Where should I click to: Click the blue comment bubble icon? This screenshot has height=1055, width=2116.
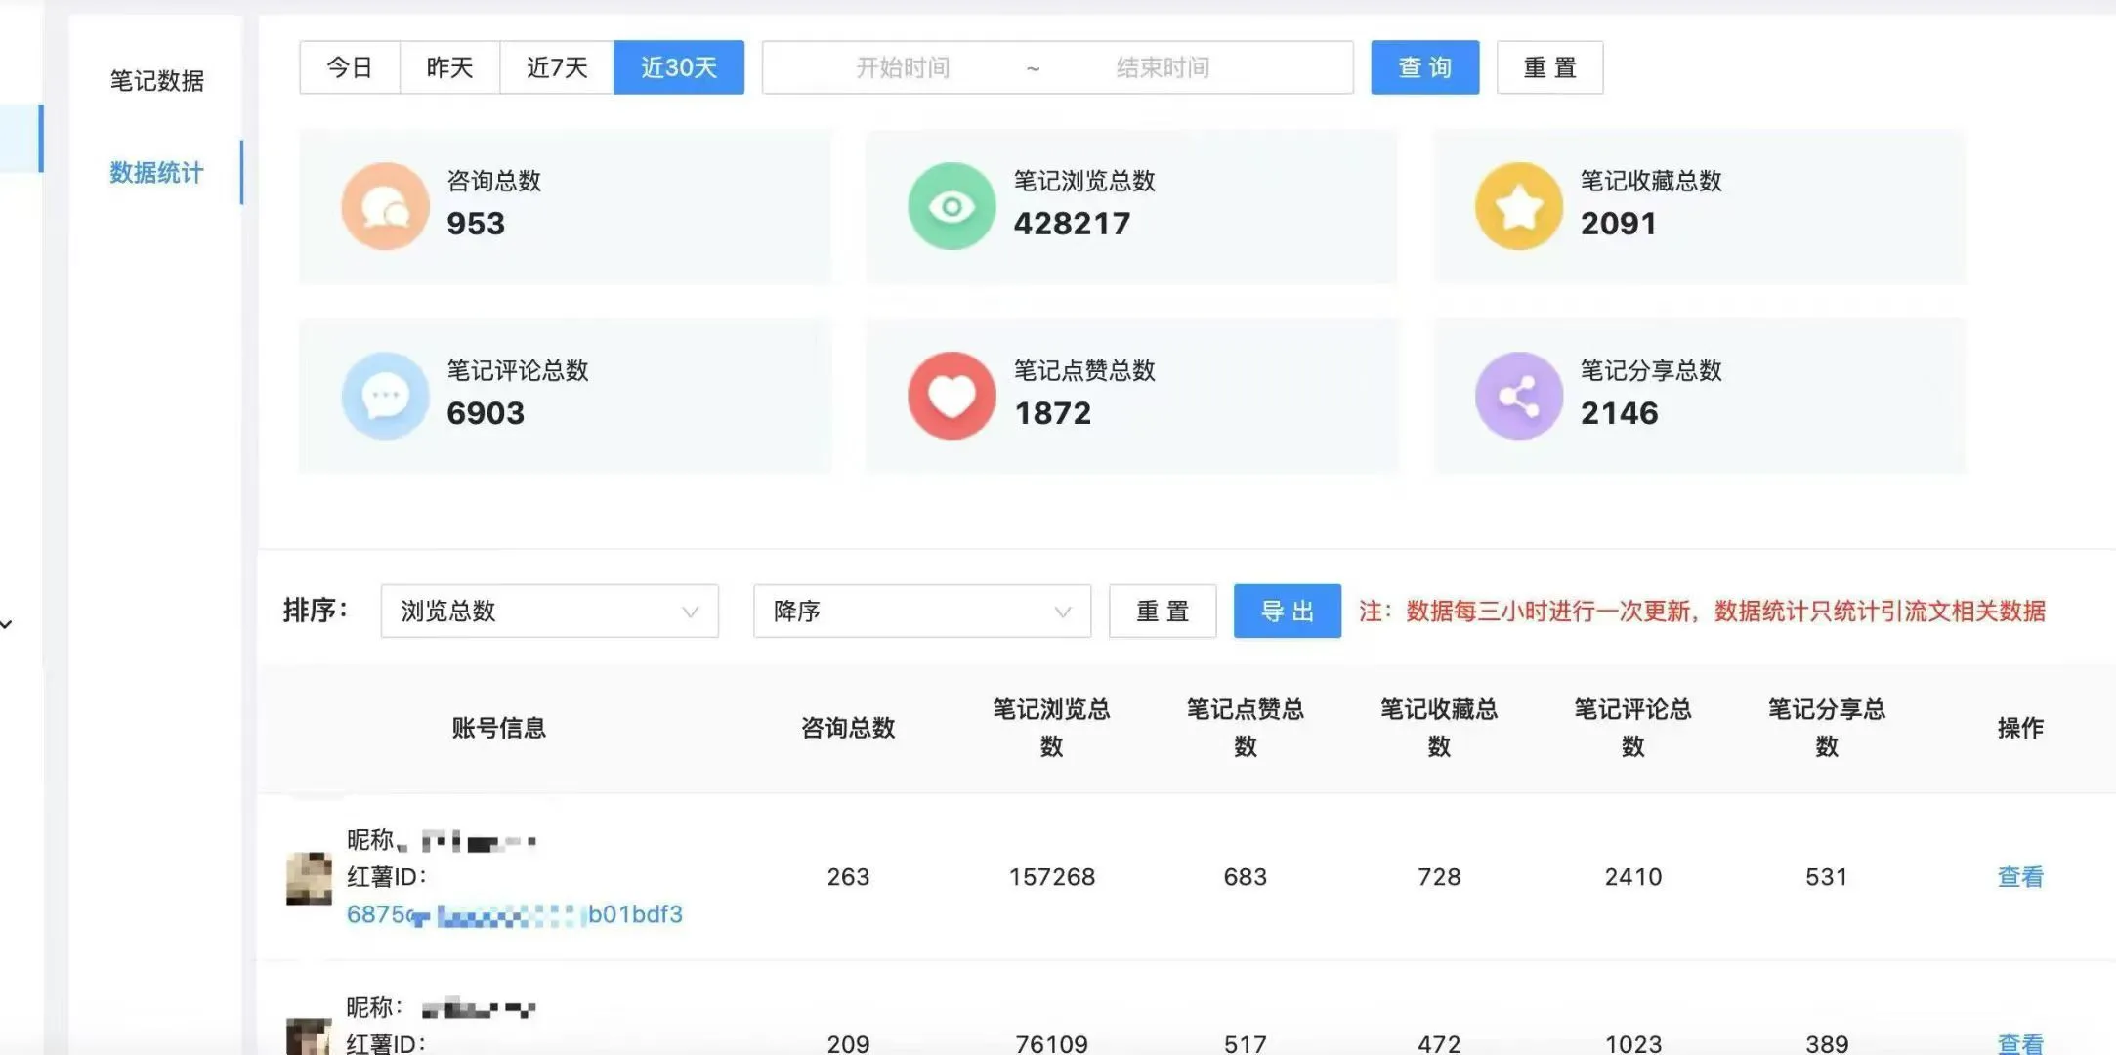coord(385,395)
